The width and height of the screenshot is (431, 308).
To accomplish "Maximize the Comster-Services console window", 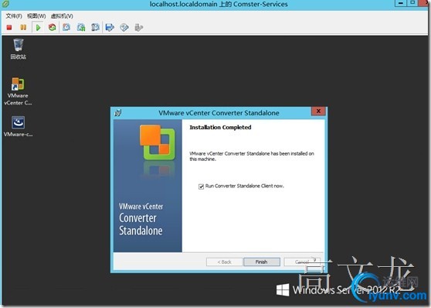I will pos(412,3).
